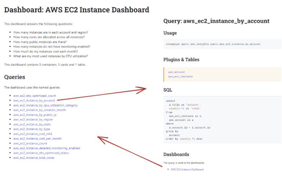Click the Dashboard: AWS EC2 Instance Dashboard title
This screenshot has width=282, height=185.
point(77,10)
